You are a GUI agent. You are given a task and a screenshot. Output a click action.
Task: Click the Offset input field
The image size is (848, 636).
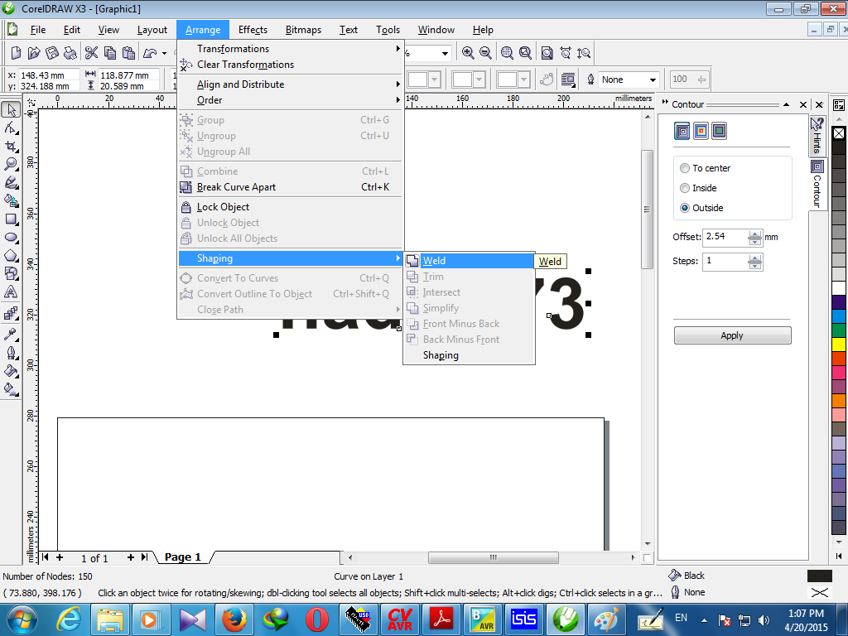[x=725, y=237]
